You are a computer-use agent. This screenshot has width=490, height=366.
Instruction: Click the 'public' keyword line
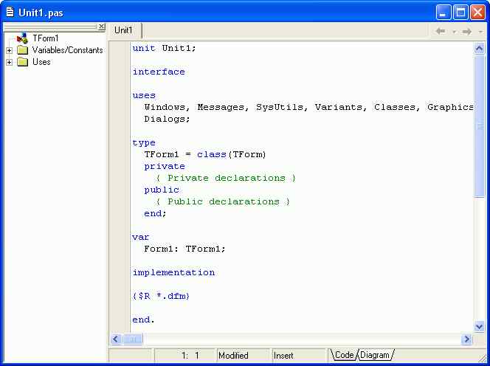[162, 190]
